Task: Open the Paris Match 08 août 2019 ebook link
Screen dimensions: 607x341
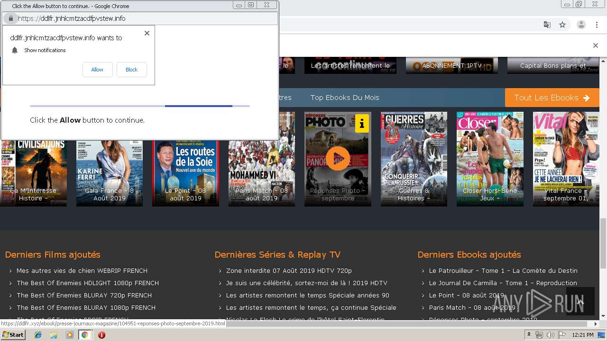Action: tap(472, 307)
